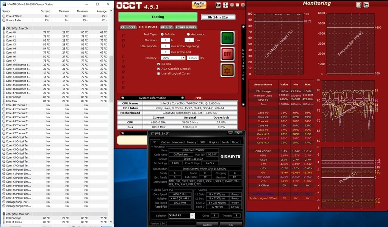
Task: Open OCCT settings gear button
Action: point(227,70)
